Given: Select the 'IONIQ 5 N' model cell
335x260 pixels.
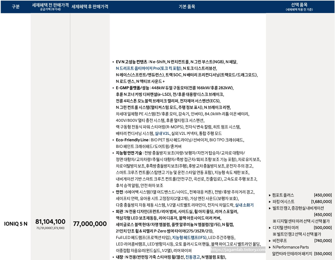Looking at the screenshot, I should (x=16, y=224).
